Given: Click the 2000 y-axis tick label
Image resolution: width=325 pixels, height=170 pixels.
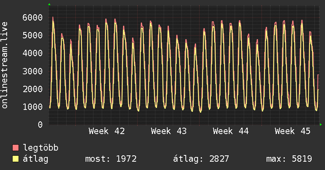Looking at the screenshot, I should [x=33, y=89].
